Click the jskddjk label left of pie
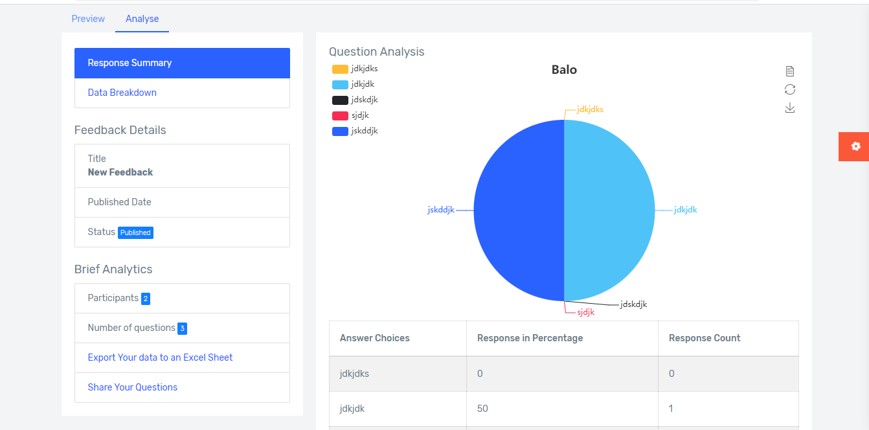 point(441,210)
